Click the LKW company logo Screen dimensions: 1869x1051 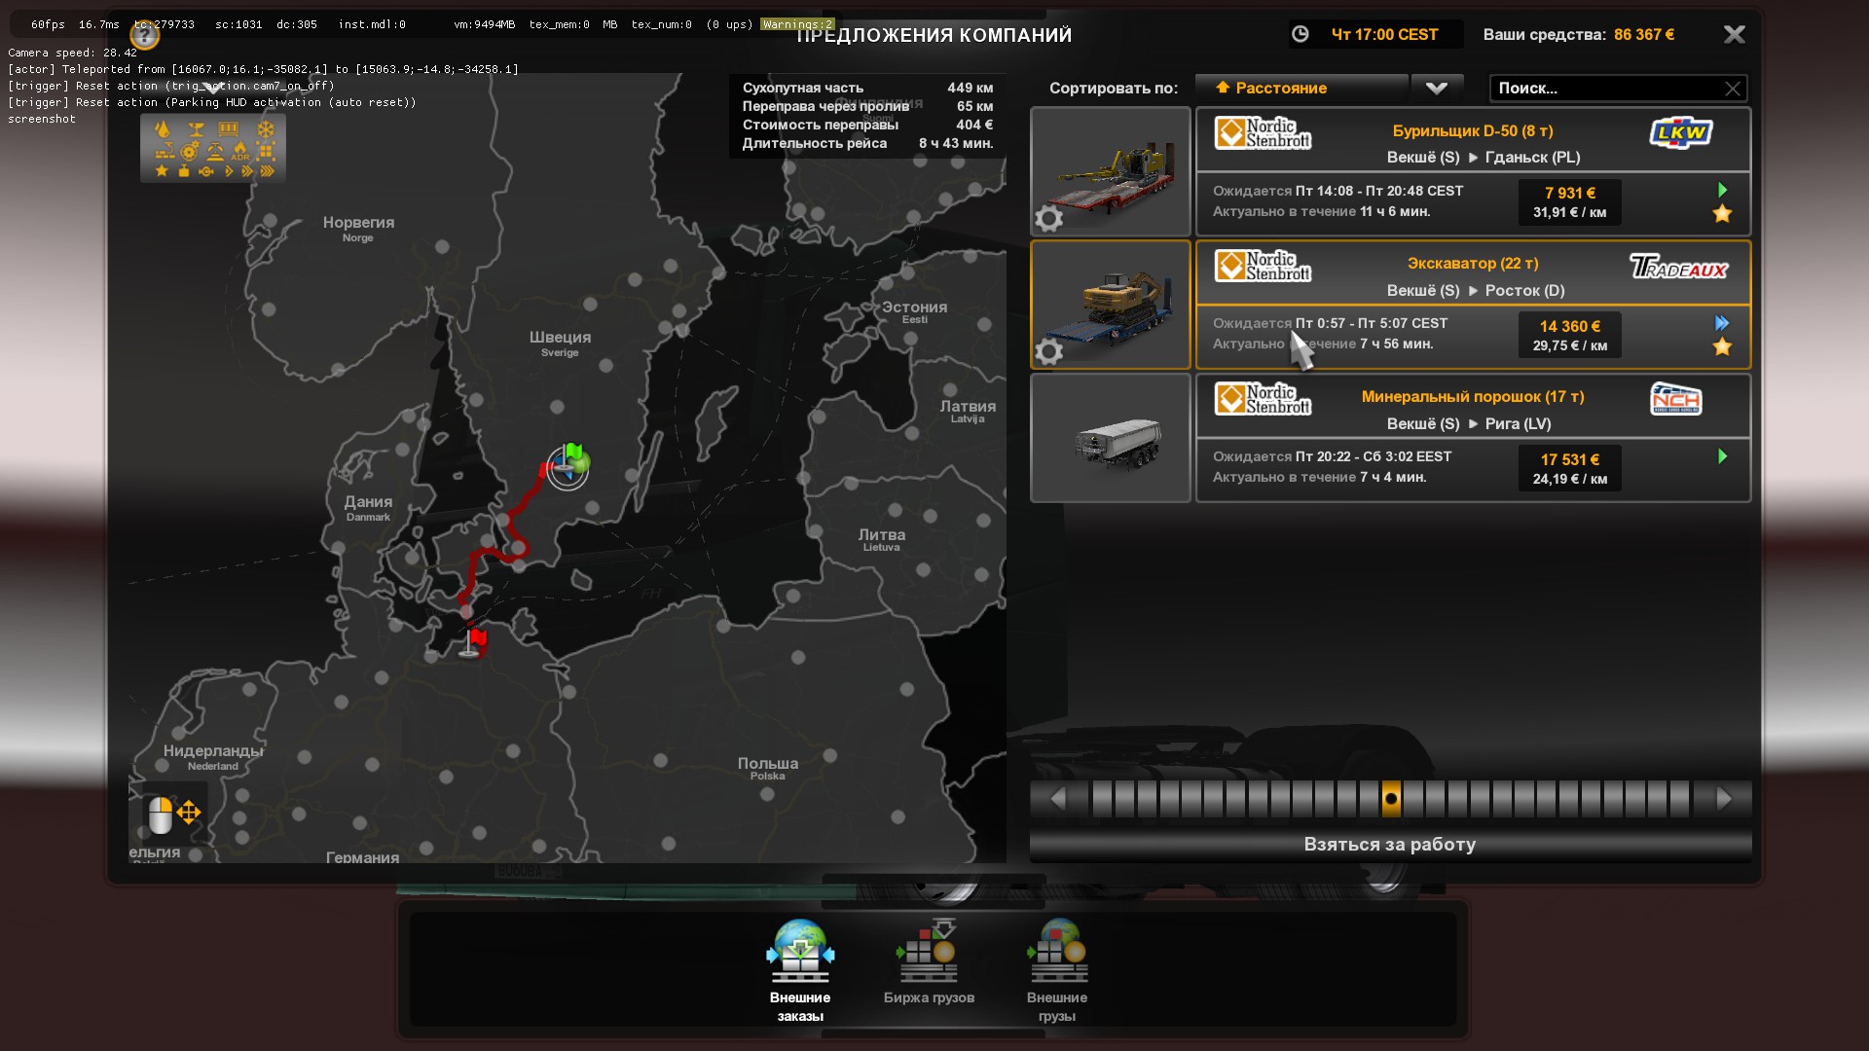1681,132
